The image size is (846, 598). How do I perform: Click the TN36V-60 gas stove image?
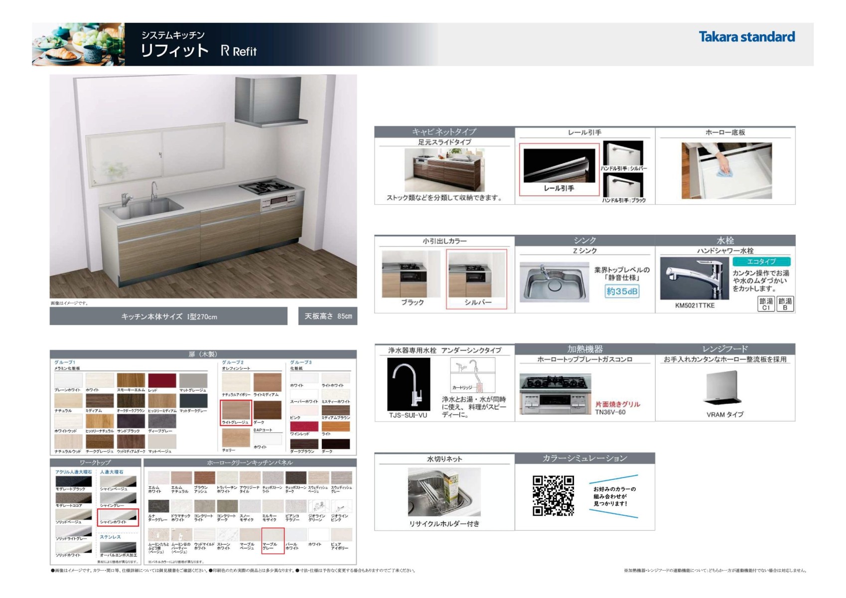[554, 394]
